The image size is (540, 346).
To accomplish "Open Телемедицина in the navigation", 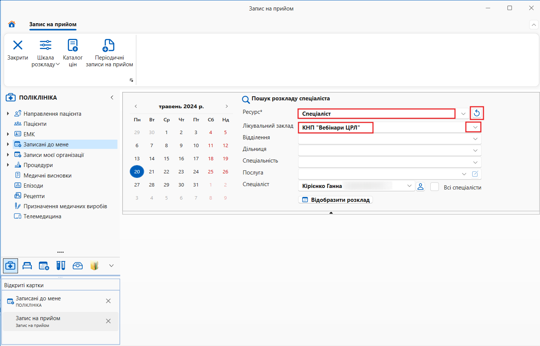I will (x=42, y=216).
